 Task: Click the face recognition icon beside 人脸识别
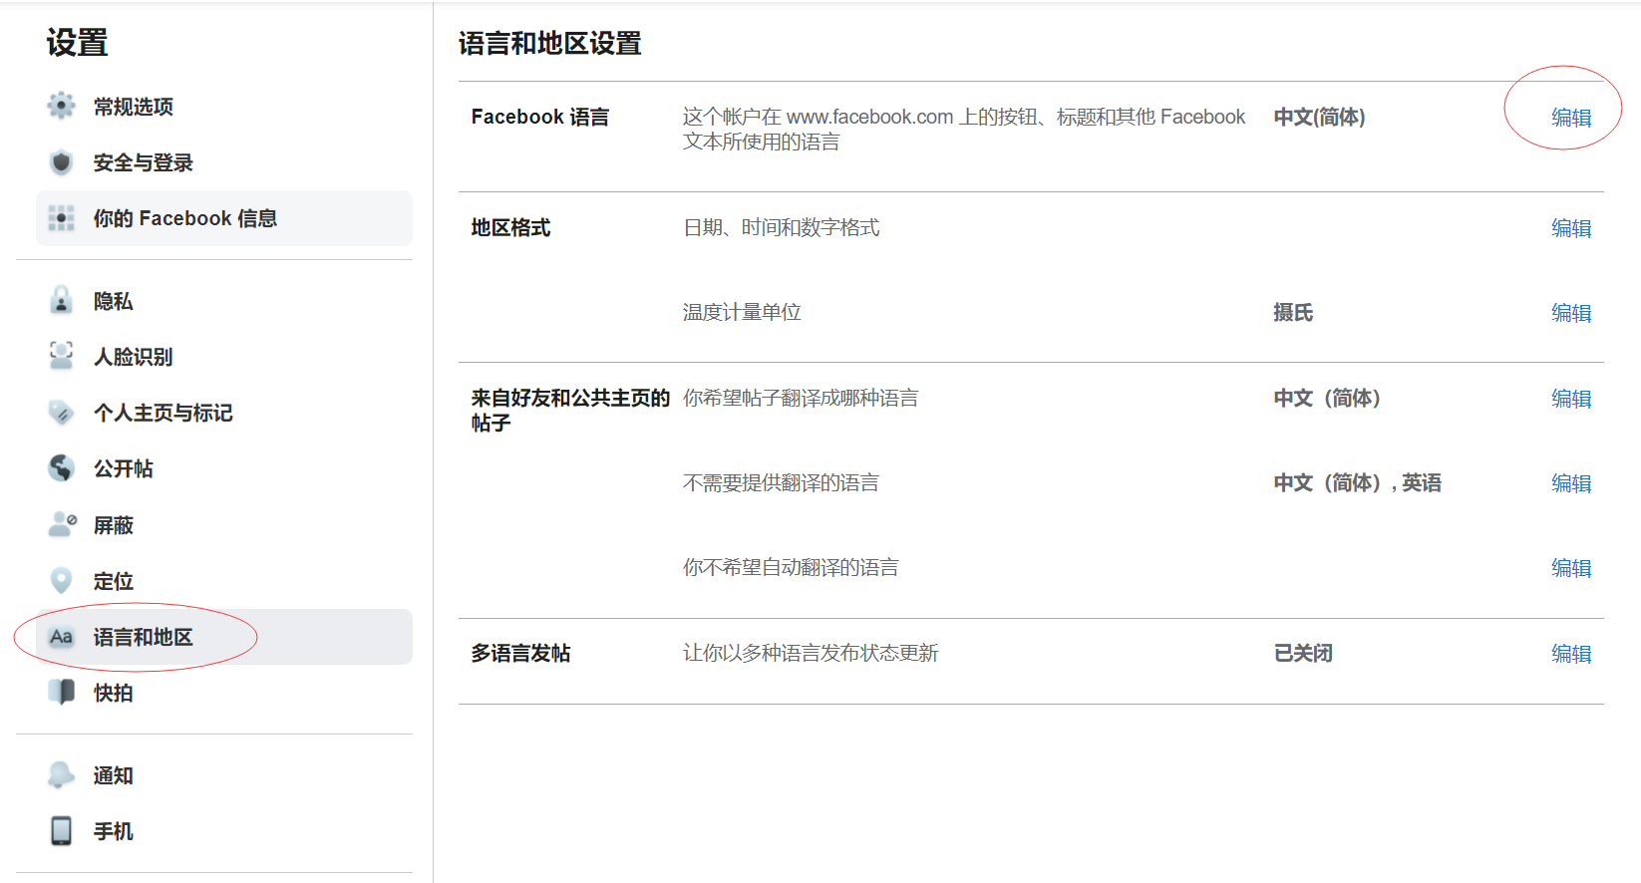[x=61, y=356]
